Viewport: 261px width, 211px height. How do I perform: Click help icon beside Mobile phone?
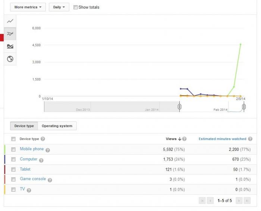(x=48, y=150)
